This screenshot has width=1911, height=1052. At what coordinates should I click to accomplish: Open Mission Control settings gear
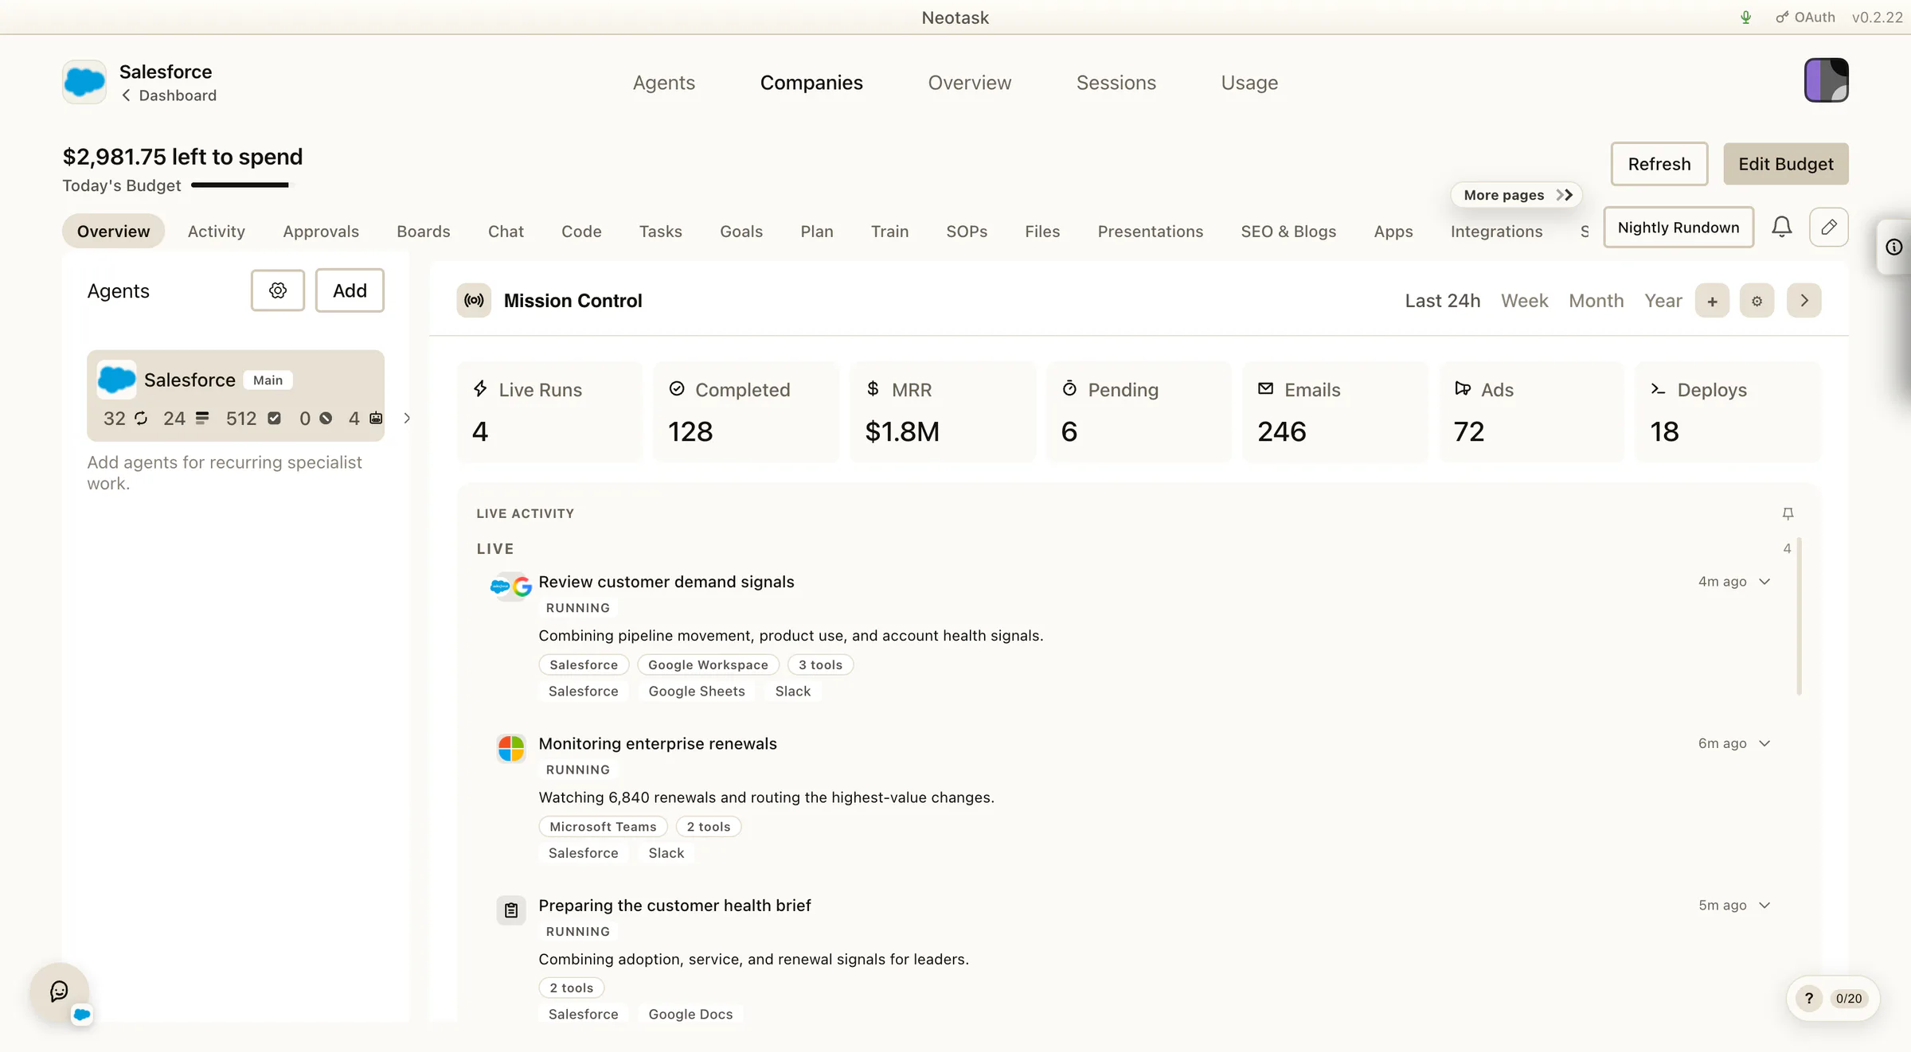(x=1757, y=301)
